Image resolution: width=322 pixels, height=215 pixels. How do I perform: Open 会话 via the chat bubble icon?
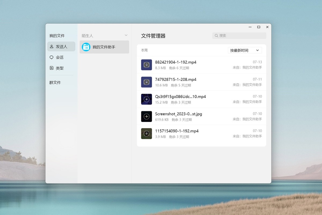51,57
